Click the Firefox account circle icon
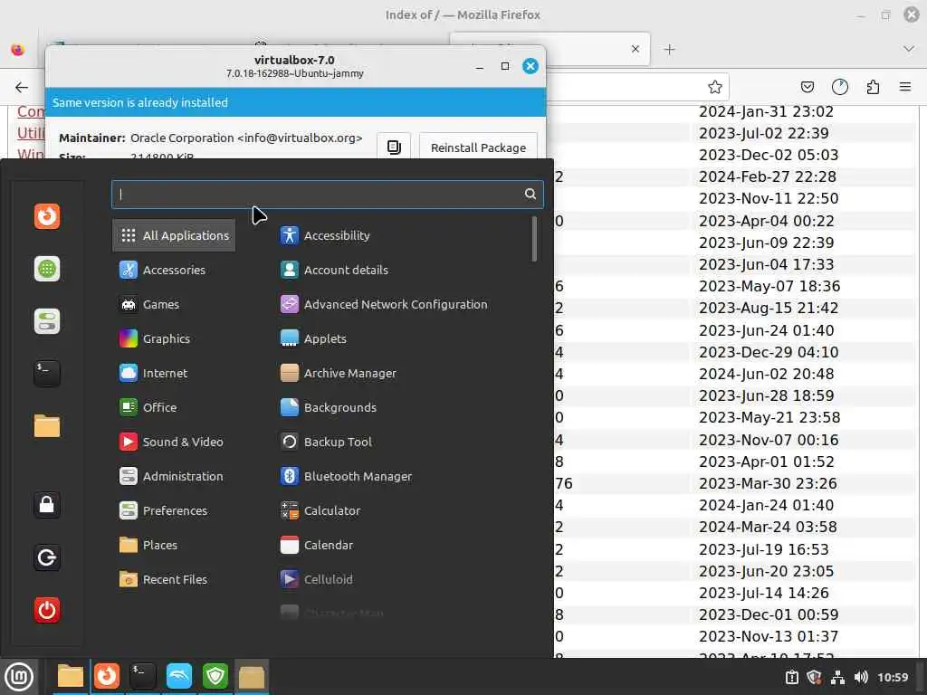This screenshot has width=927, height=695. 839,87
